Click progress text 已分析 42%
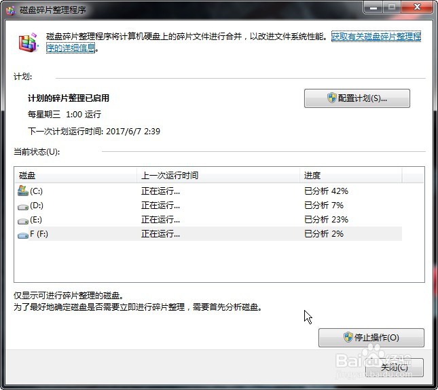The image size is (438, 390). [x=326, y=191]
